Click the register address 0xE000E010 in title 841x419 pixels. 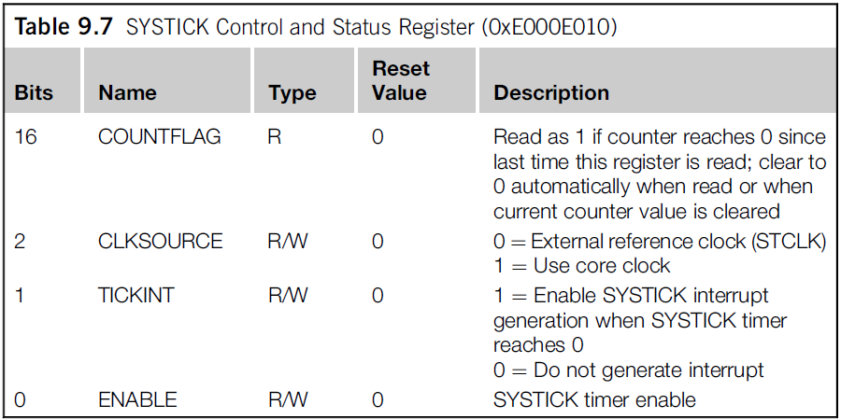tap(550, 26)
